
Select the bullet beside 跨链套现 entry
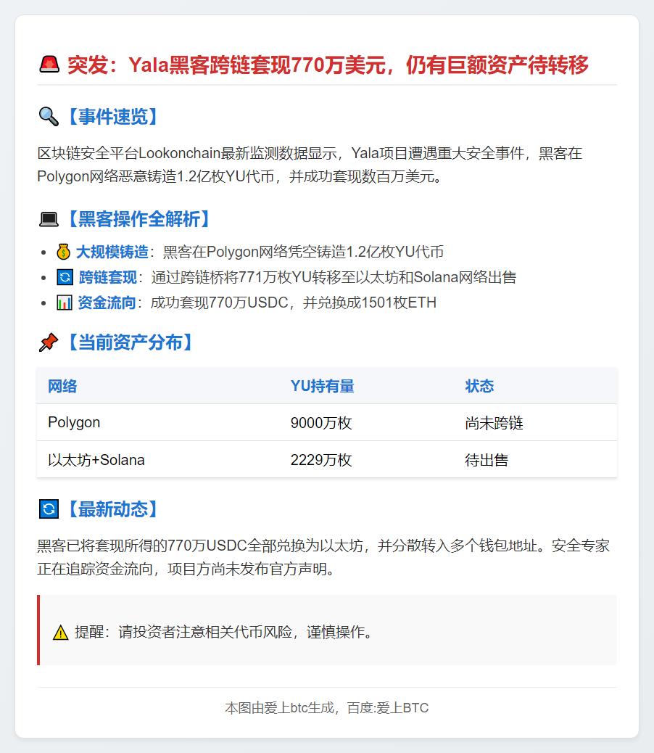(x=44, y=277)
